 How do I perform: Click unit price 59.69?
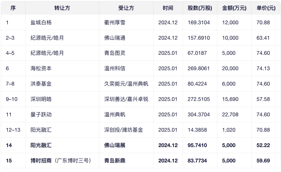(x=263, y=161)
